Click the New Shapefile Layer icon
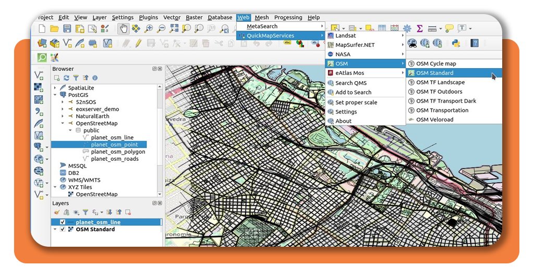Viewport: 534px width, 279px height. tap(67, 43)
